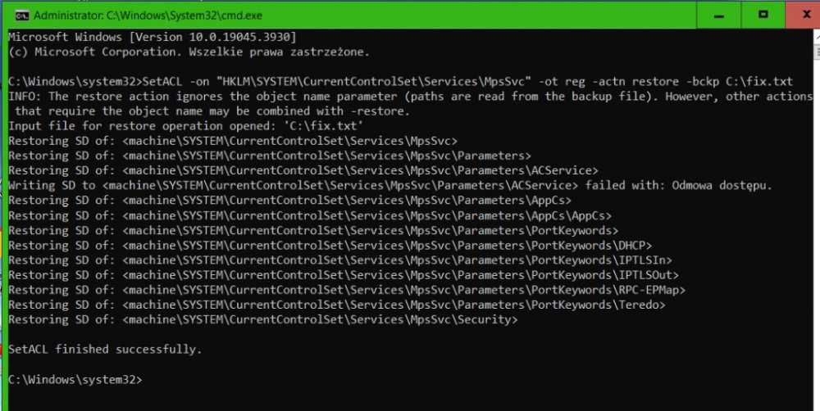Click the final C:\Windows\system32> prompt
The height and width of the screenshot is (411, 820).
pyautogui.click(x=75, y=379)
